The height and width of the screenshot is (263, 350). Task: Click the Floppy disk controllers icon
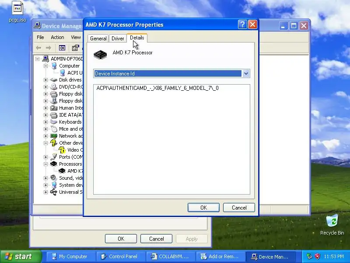tap(53, 94)
